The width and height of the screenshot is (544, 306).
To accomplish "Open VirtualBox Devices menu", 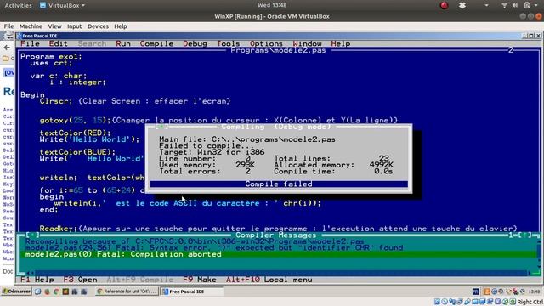I will tap(98, 26).
